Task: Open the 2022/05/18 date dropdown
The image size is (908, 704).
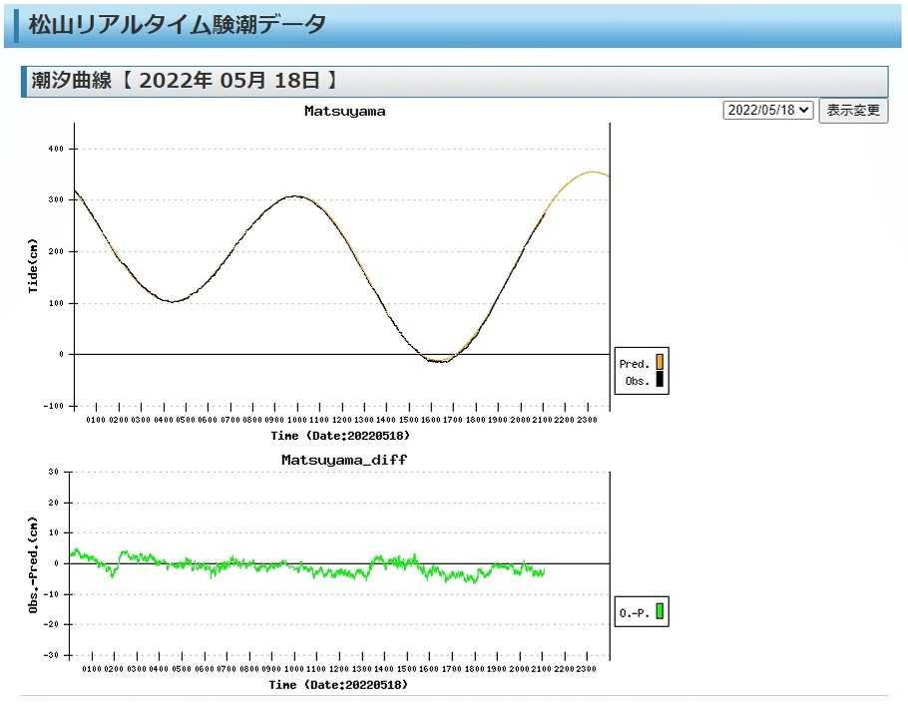Action: click(767, 110)
